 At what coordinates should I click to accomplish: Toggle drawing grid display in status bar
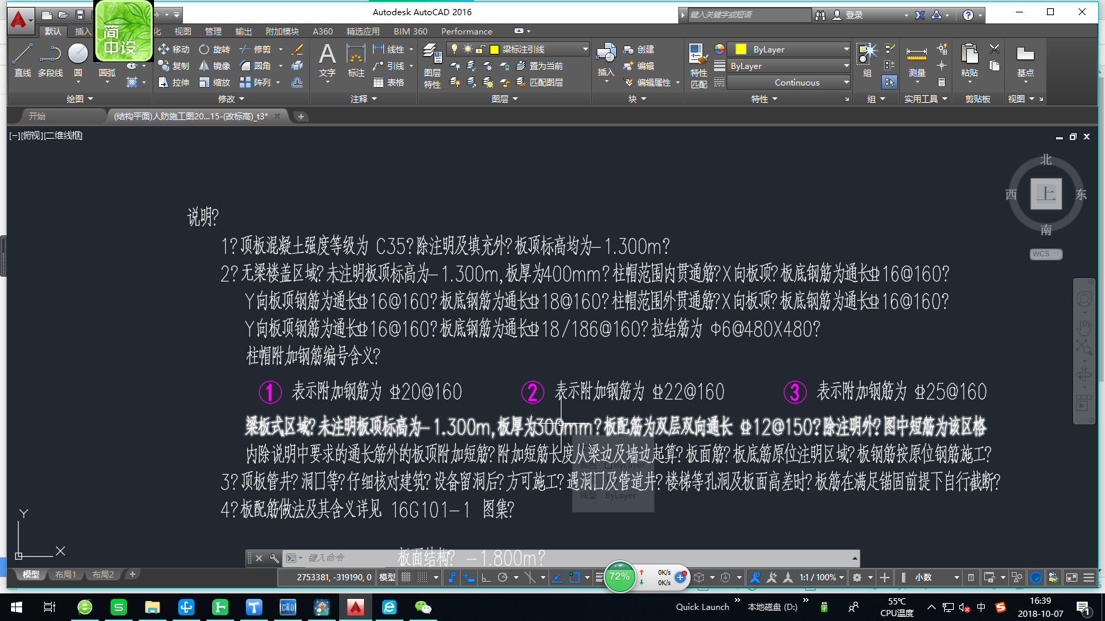406,578
